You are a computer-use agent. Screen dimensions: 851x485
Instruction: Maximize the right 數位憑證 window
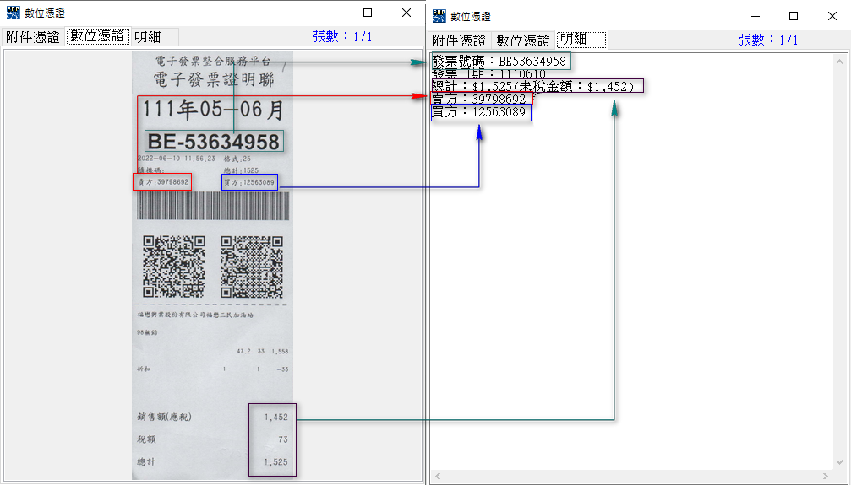(794, 16)
